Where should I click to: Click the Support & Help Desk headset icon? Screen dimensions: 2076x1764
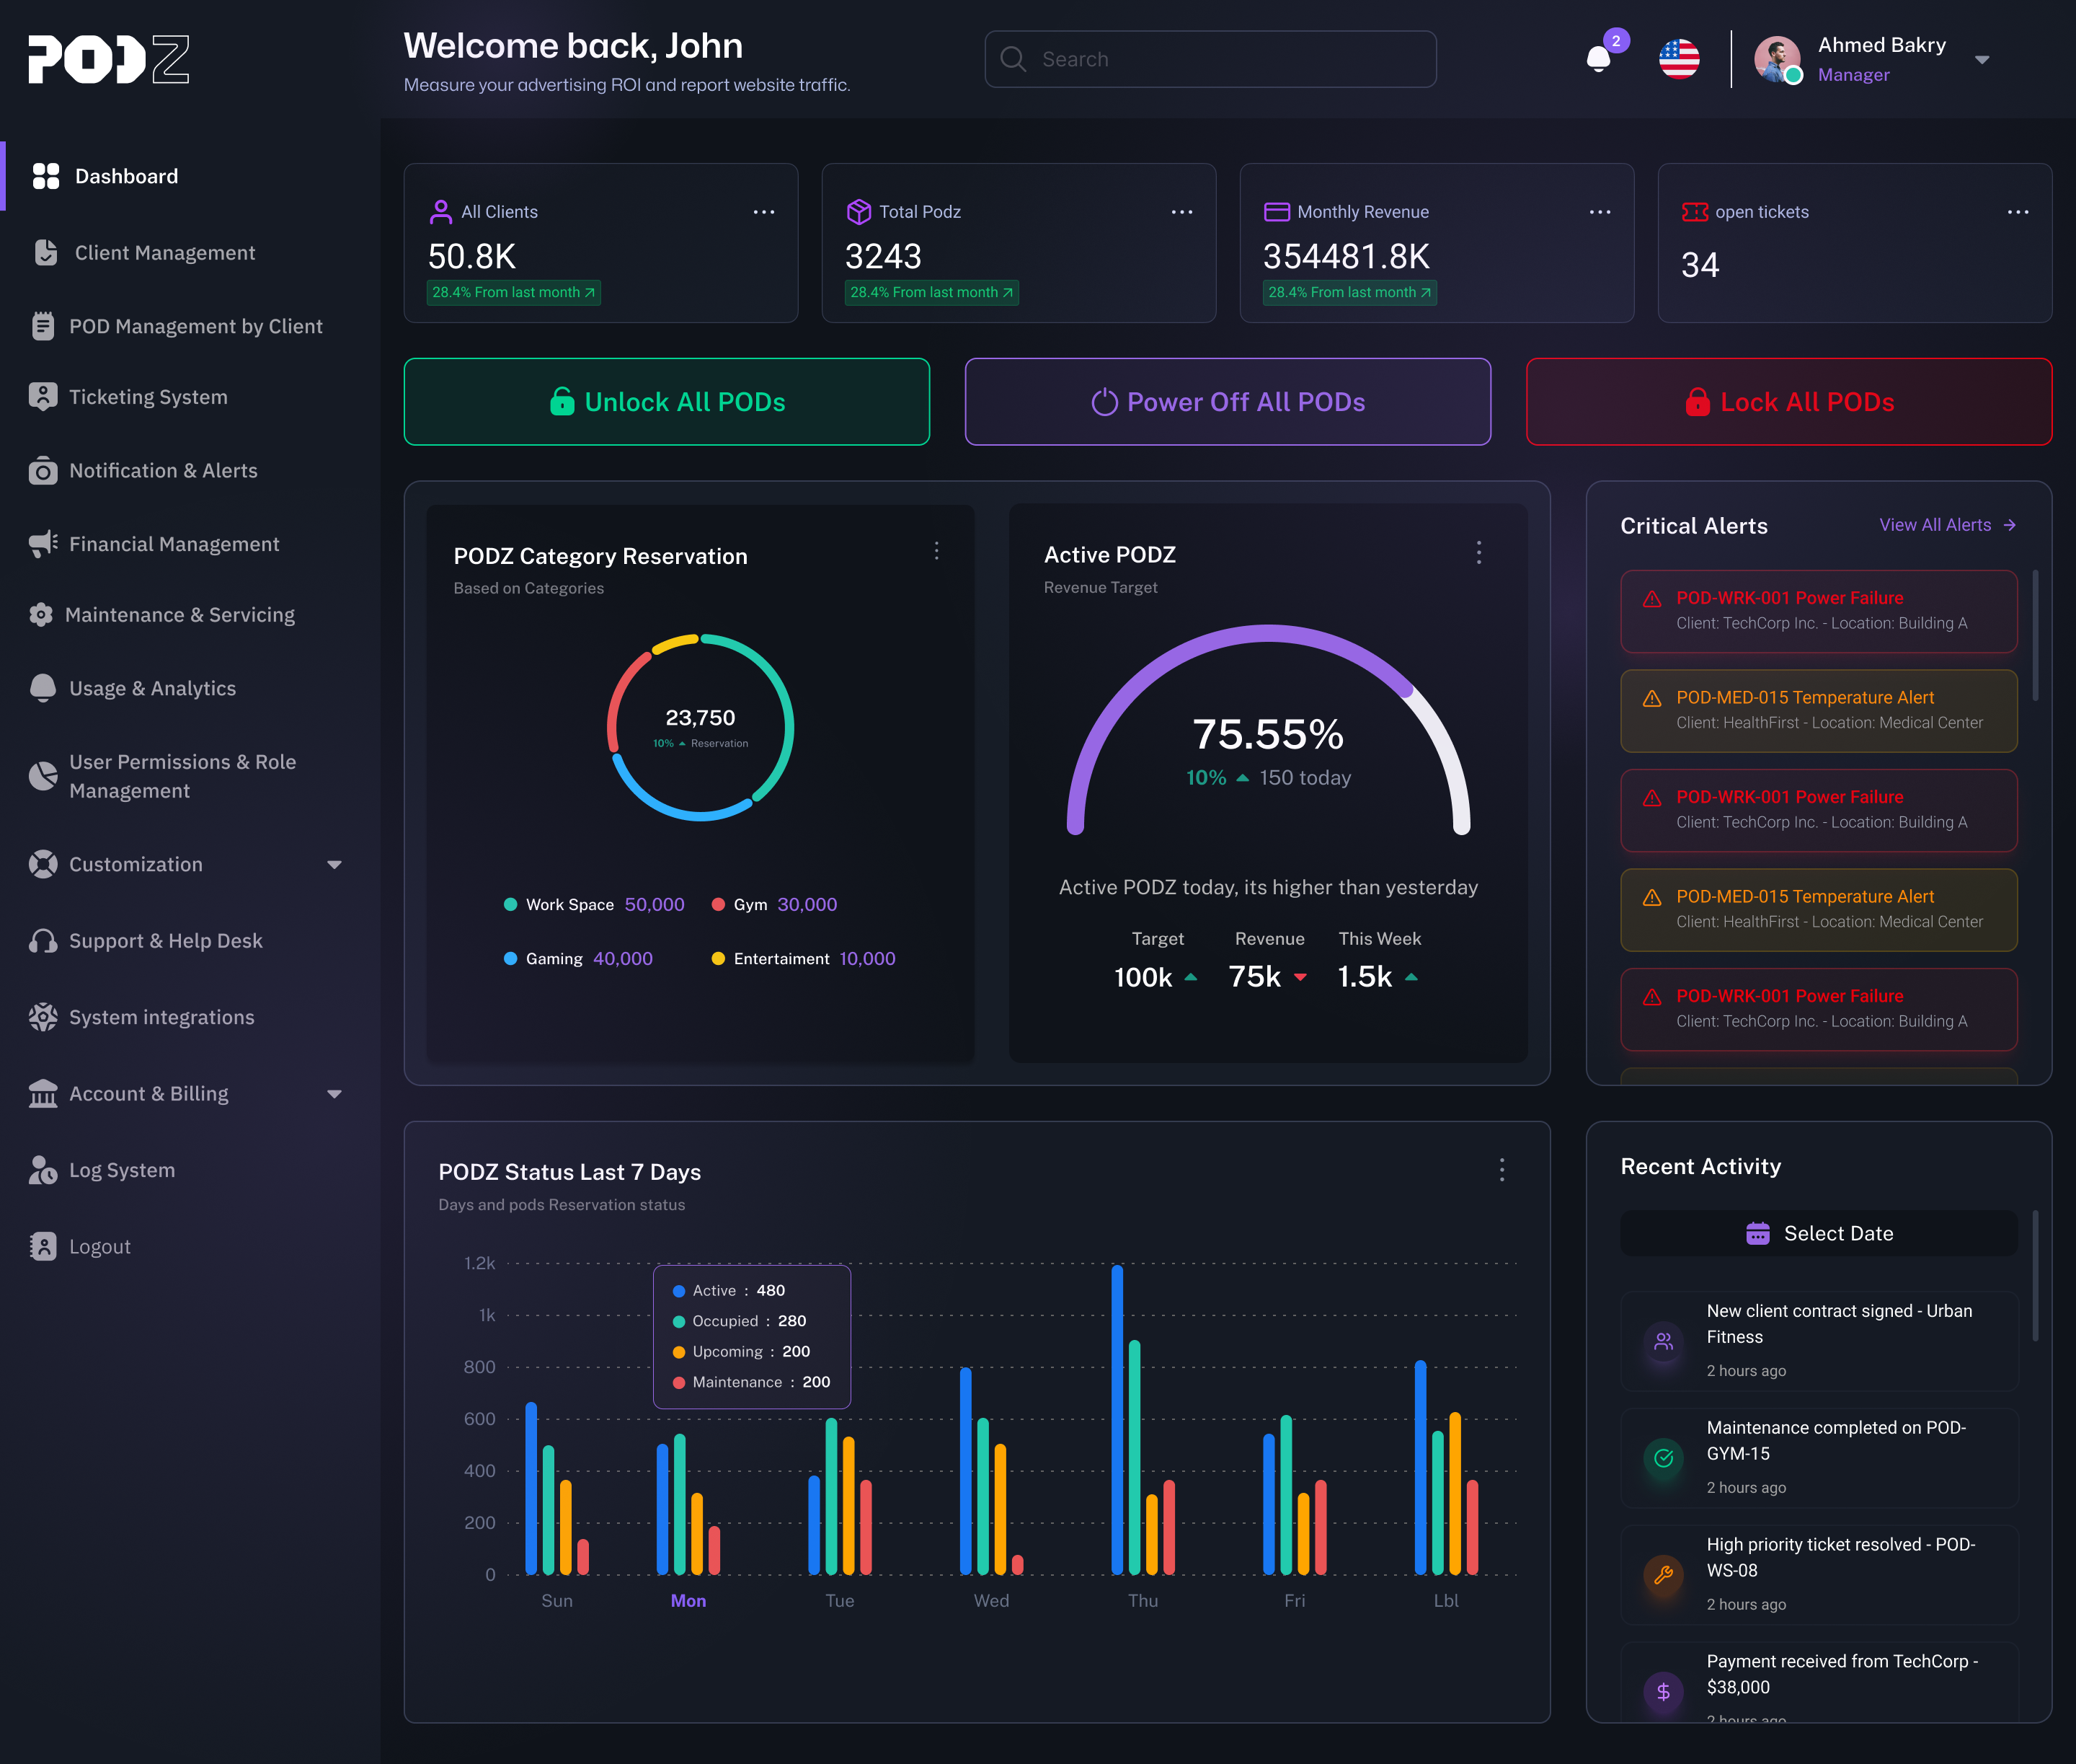pos(43,941)
